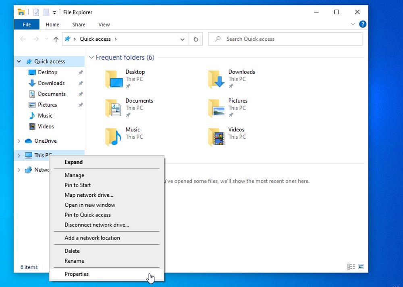Select Pictures in the navigation pane
The height and width of the screenshot is (287, 403).
pos(47,105)
